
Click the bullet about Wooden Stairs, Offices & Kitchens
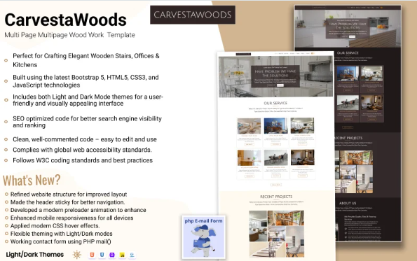coord(86,60)
